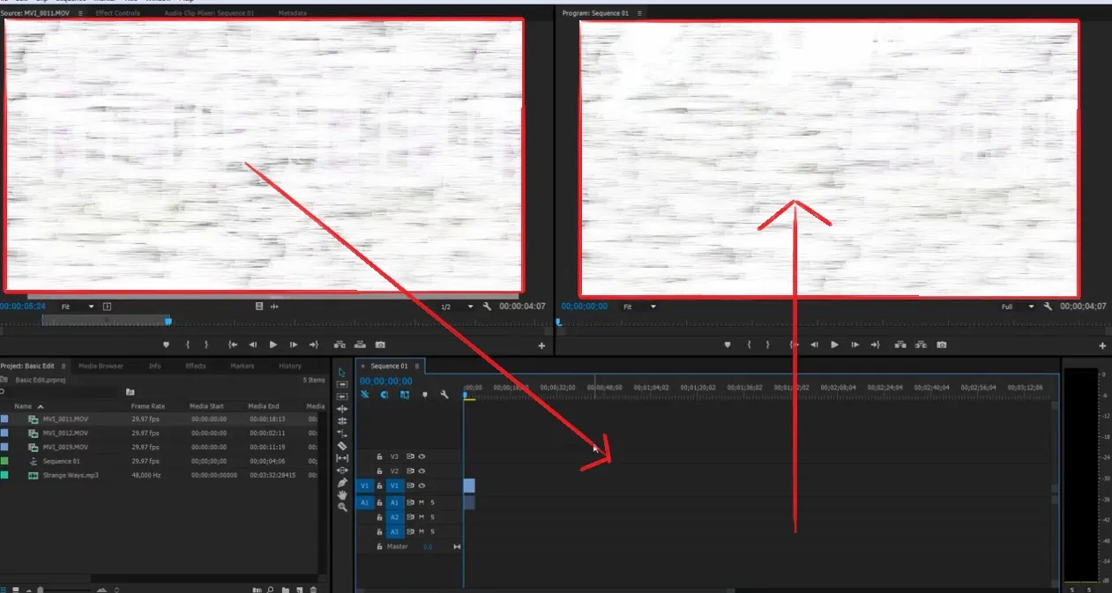1112x593 pixels.
Task: Select the Hand tool
Action: (342, 495)
